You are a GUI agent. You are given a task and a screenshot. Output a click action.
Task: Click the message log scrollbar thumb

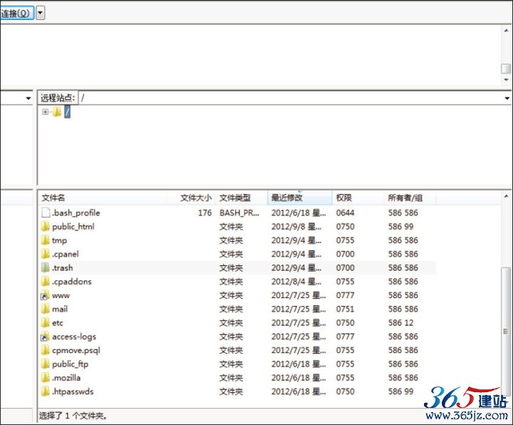[x=506, y=68]
